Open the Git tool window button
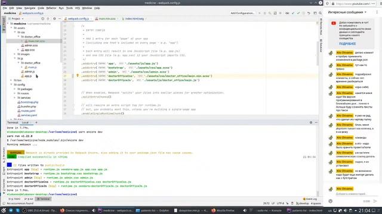This screenshot has width=382, height=214. click(x=29, y=199)
